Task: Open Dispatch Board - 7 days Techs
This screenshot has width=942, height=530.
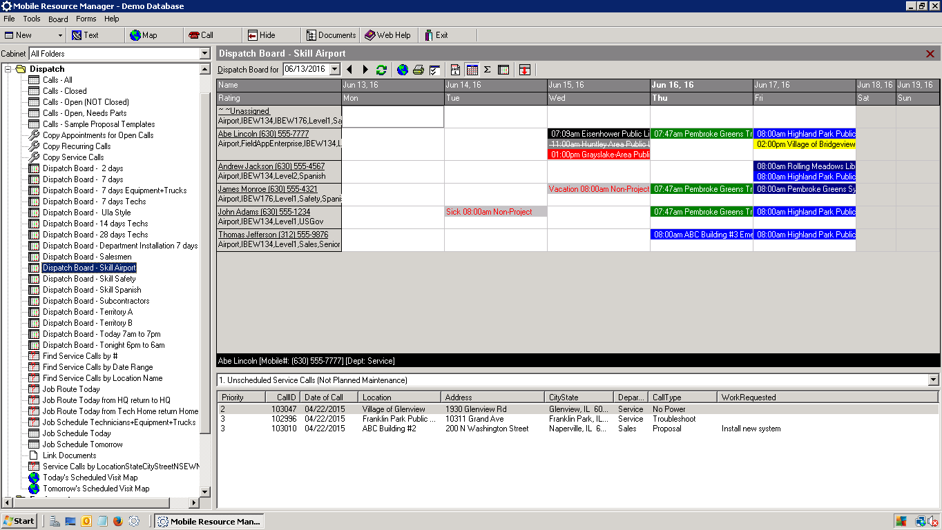Action: [x=94, y=202]
